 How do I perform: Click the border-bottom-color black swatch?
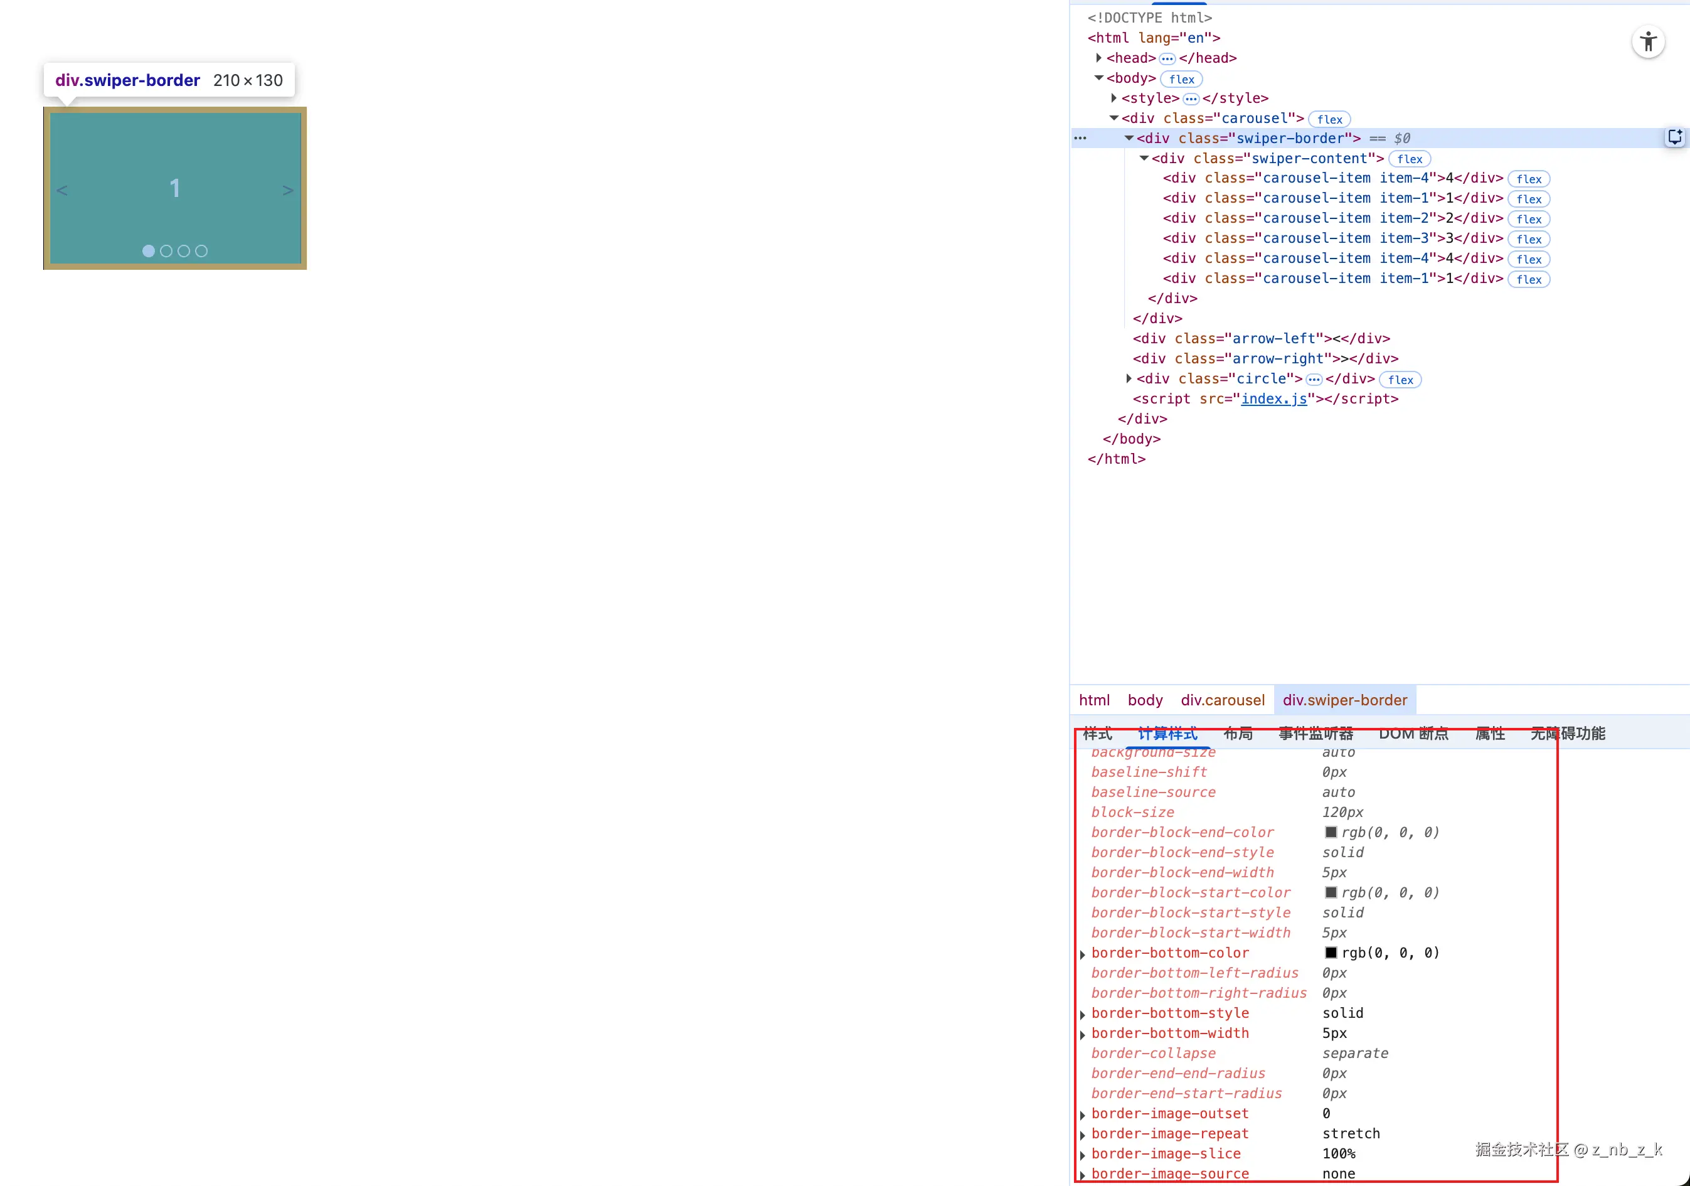point(1331,953)
